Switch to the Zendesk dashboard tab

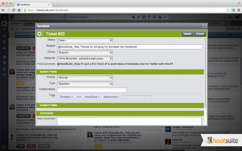pos(15,23)
